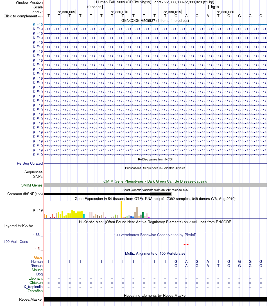267x306 pixels.
Task: Click the gray OMIM Genes item bar
Action: click(155, 185)
